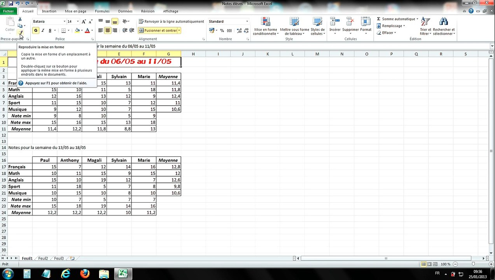Viewport: 495px width, 280px height.
Task: Increase indent in Alignement group
Action: [x=132, y=30]
